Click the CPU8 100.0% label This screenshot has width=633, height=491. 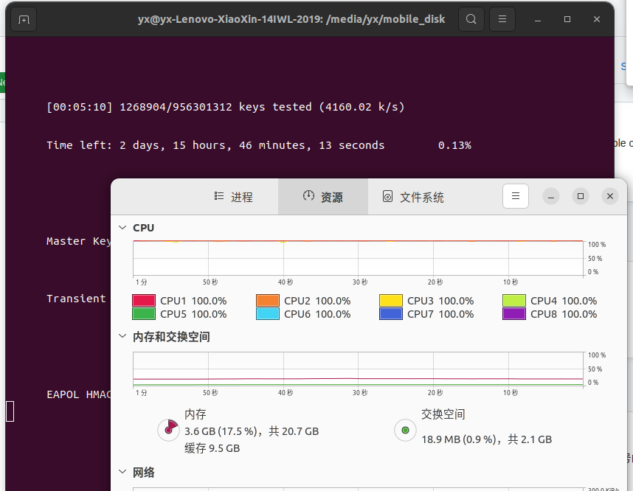pyautogui.click(x=564, y=314)
